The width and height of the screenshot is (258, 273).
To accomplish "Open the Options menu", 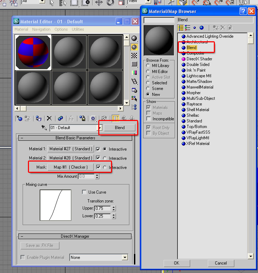I will (61, 29).
